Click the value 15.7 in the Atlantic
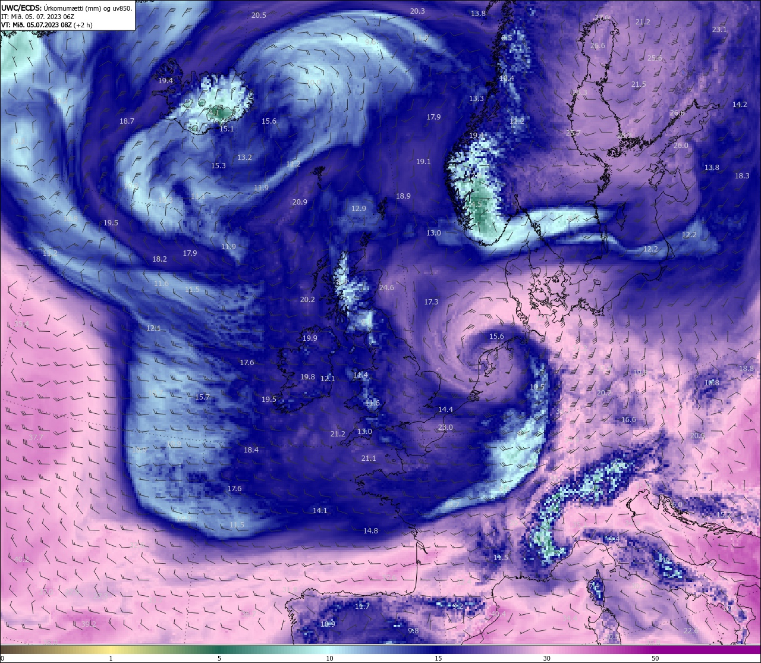Image resolution: width=761 pixels, height=663 pixels. coord(202,397)
